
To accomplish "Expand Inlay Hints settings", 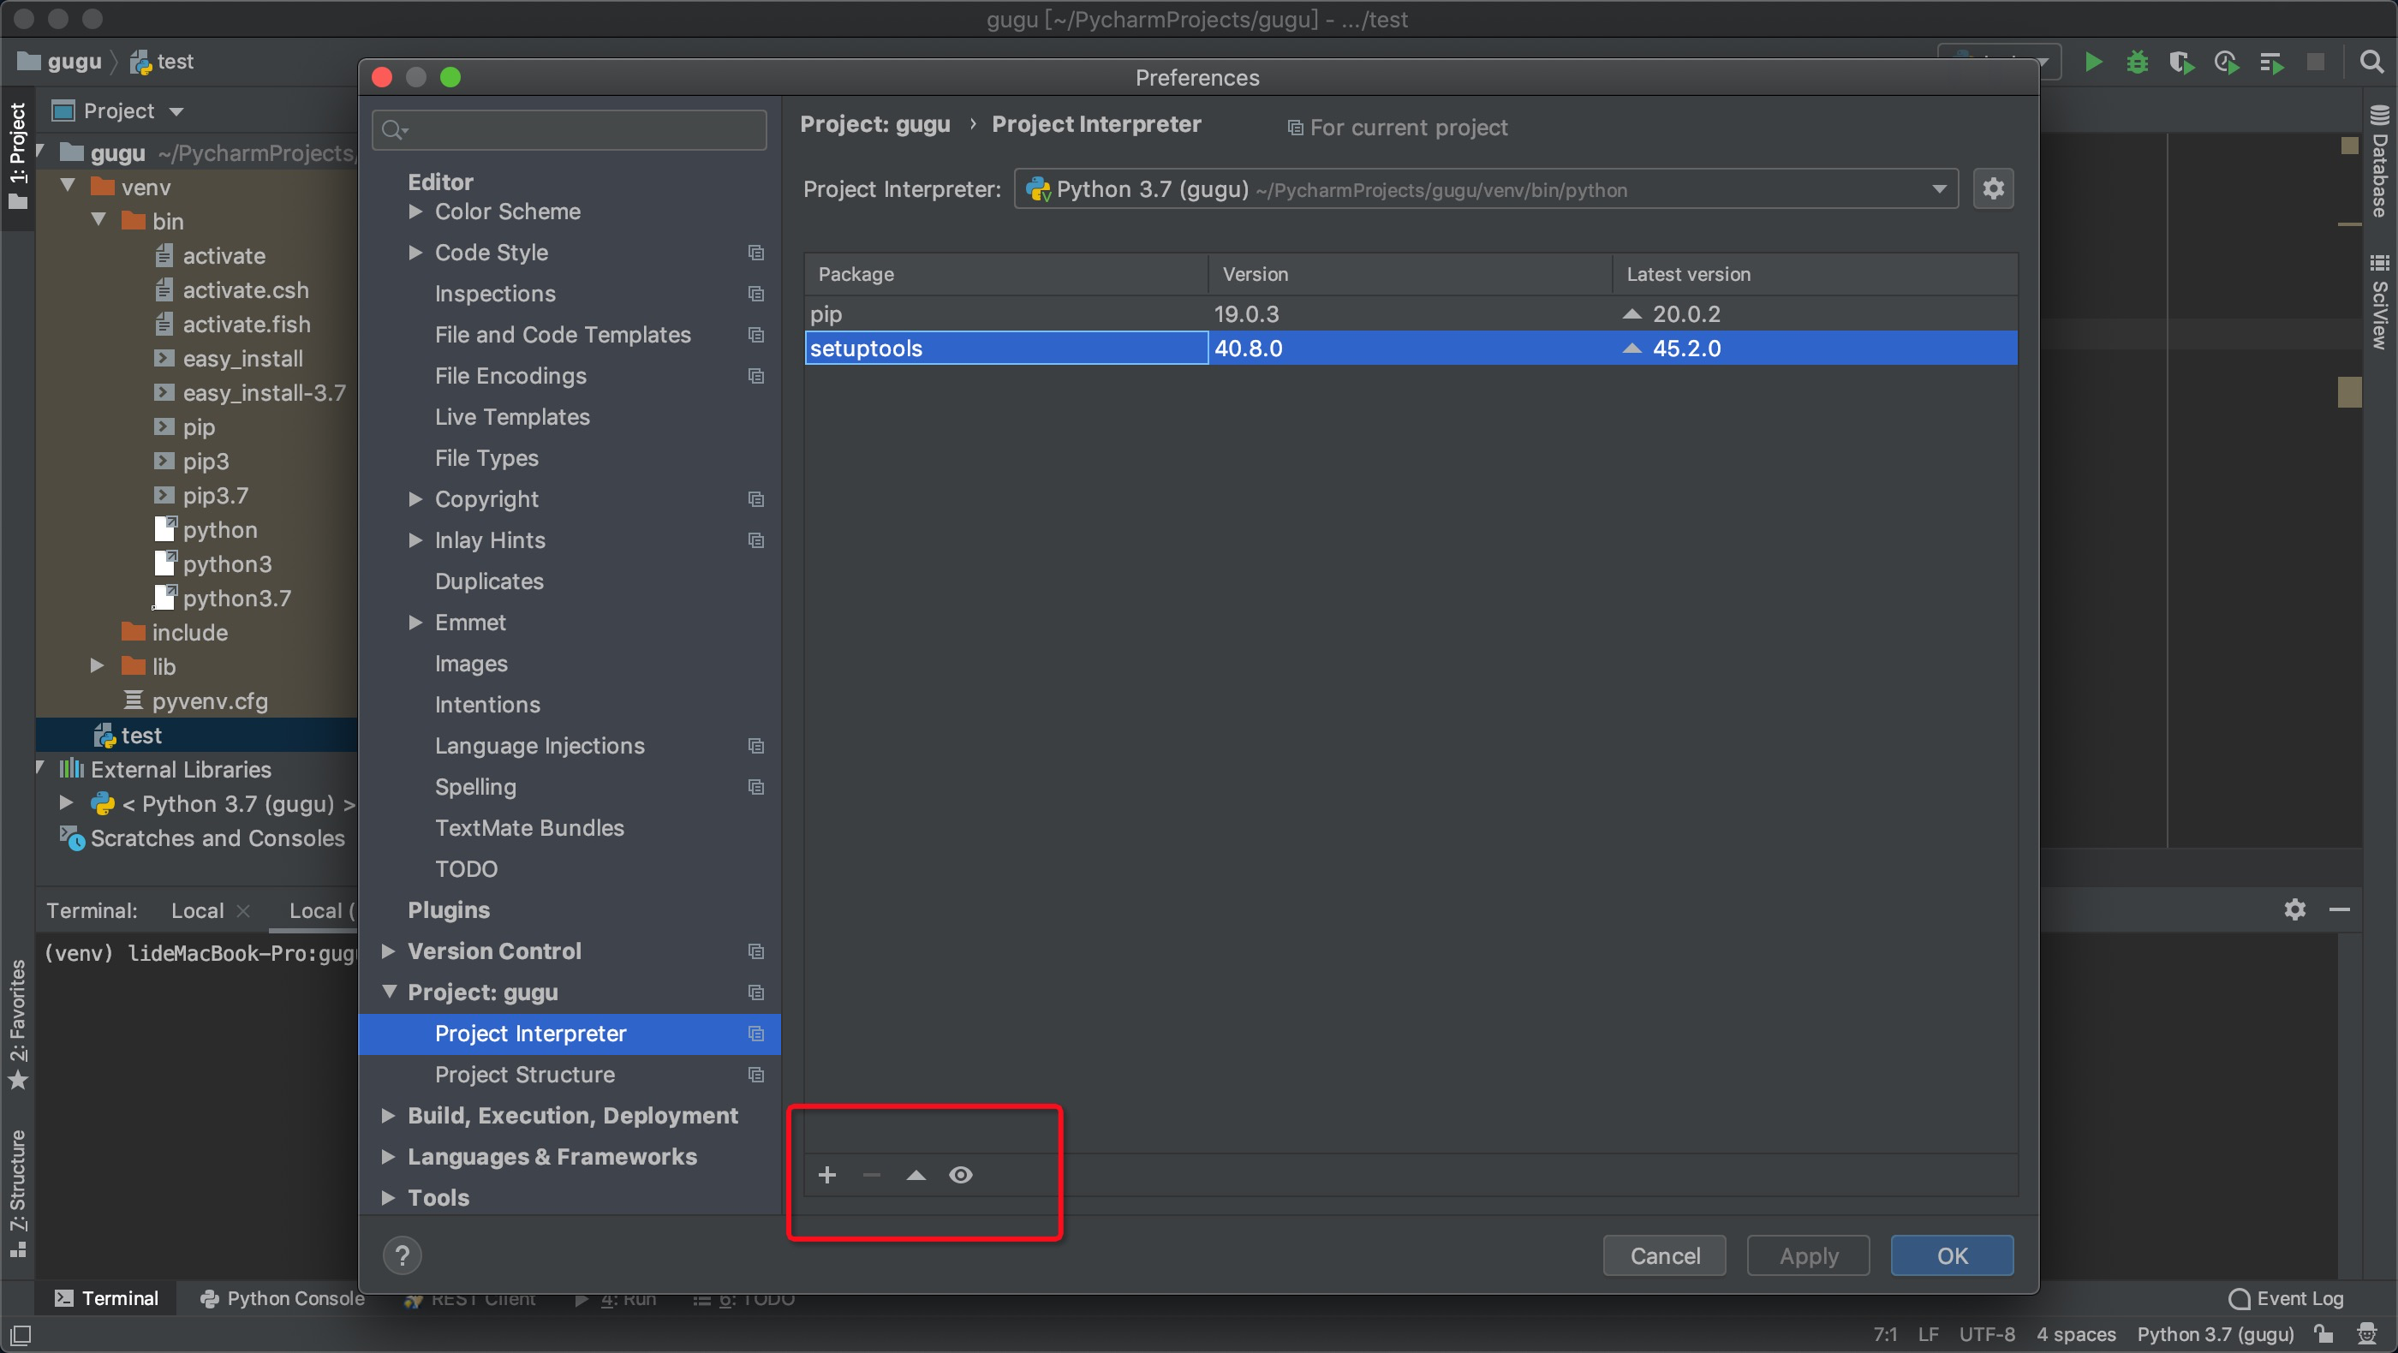I will (415, 540).
